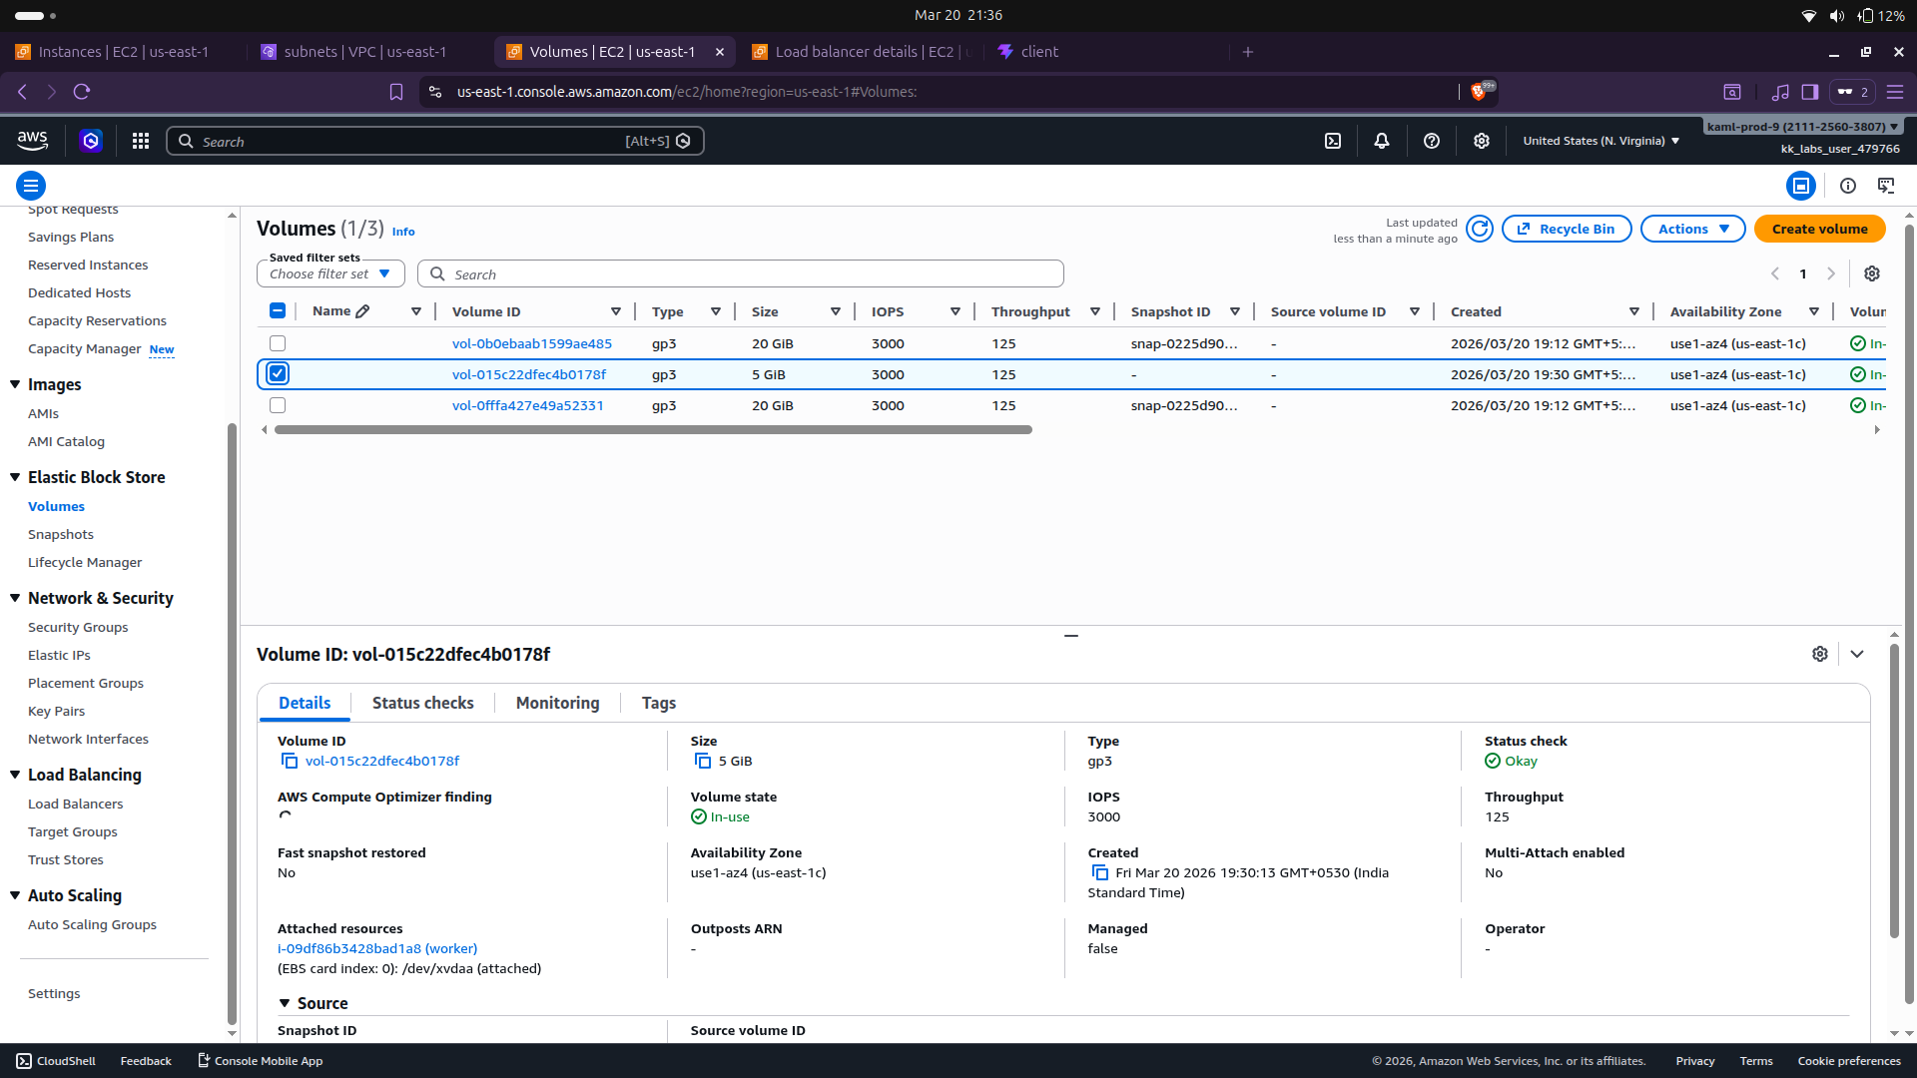Collapse the details panel chevron

coord(1857,654)
